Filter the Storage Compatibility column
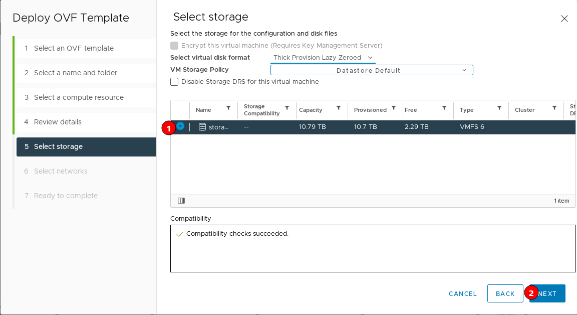 click(287, 108)
